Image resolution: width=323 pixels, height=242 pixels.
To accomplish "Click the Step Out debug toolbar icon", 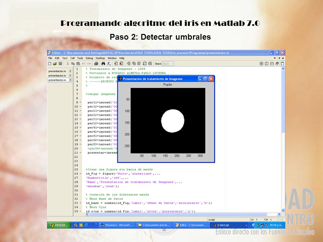I will [x=139, y=64].
